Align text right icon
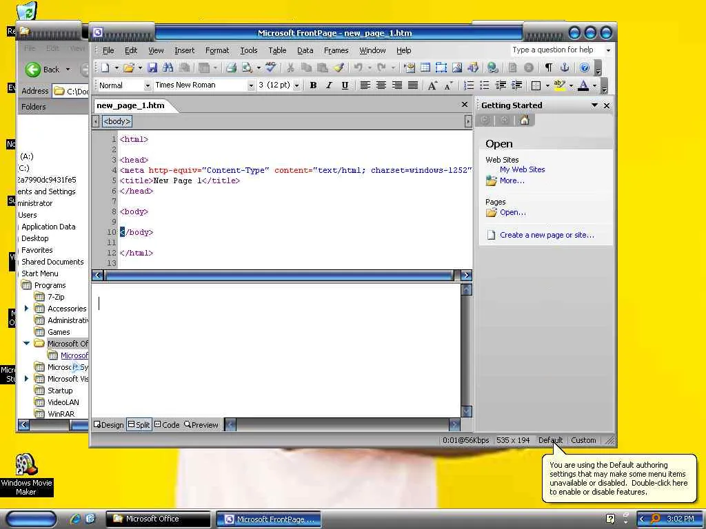The image size is (706, 529). point(396,85)
